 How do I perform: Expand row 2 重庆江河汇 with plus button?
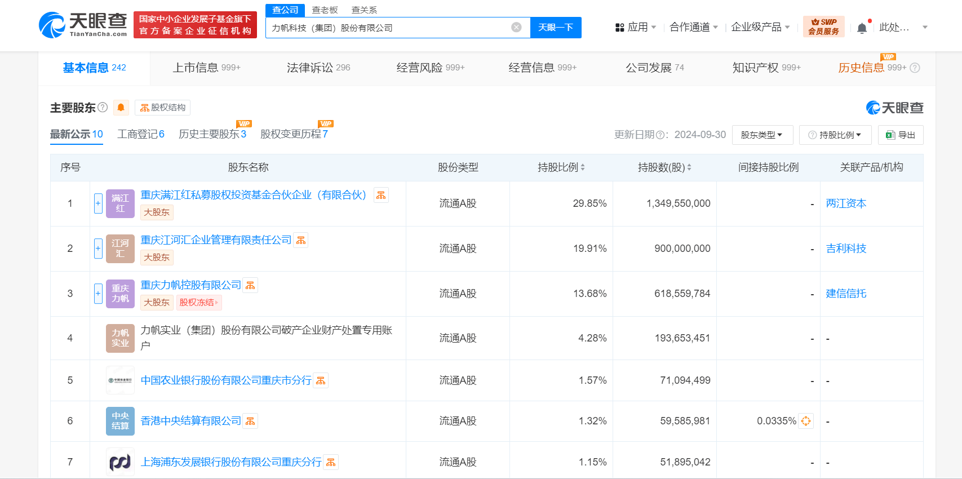98,249
